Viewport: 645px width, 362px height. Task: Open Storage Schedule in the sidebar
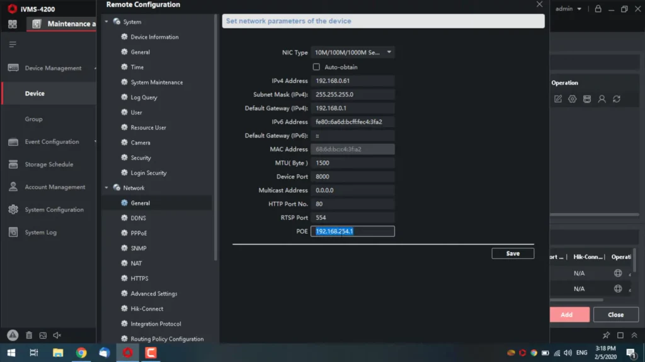click(49, 164)
